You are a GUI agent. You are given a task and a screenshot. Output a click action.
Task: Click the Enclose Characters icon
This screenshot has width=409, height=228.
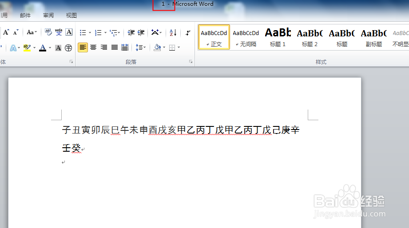click(68, 48)
